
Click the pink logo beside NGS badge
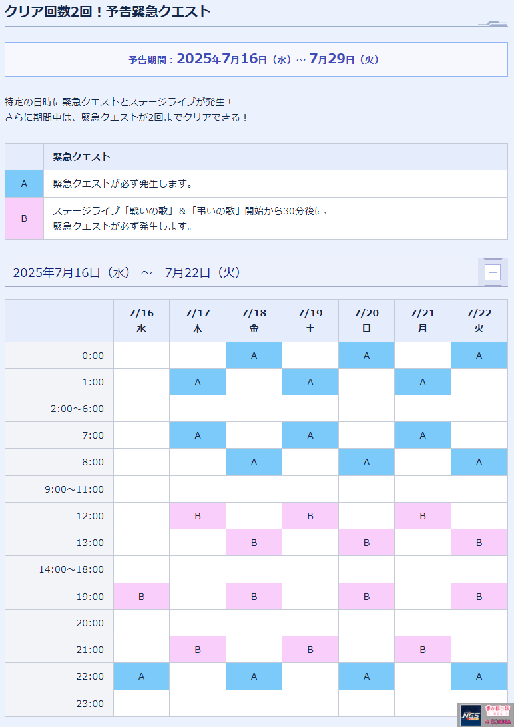498,715
